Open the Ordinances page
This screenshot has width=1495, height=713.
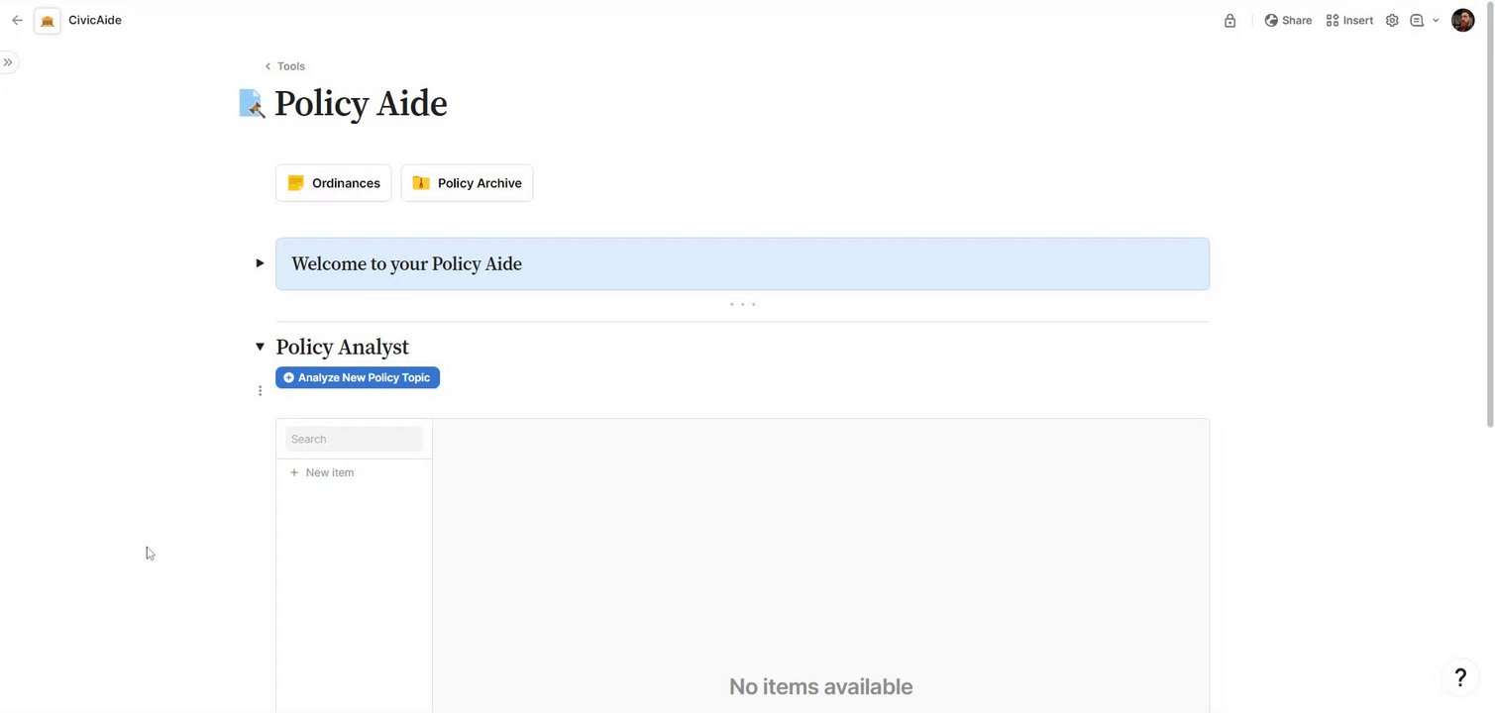pos(334,183)
